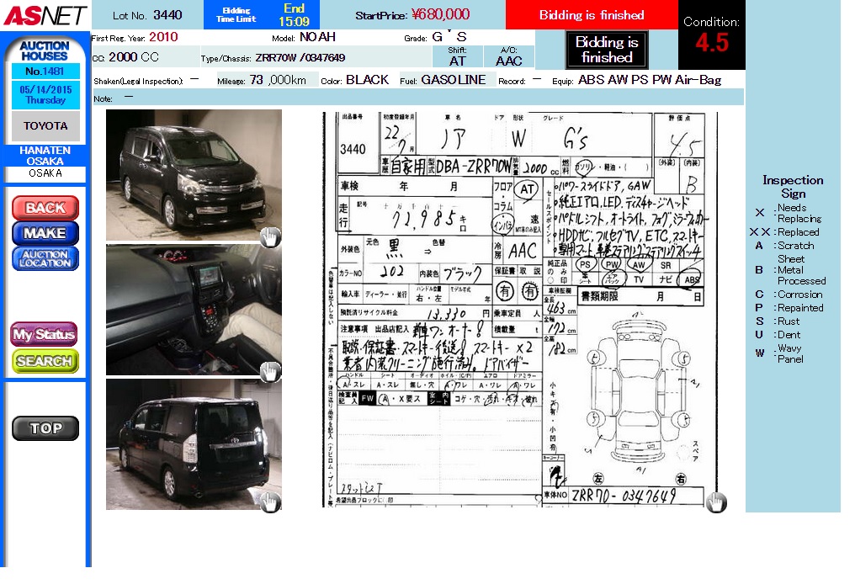Open My Status page

[45, 334]
